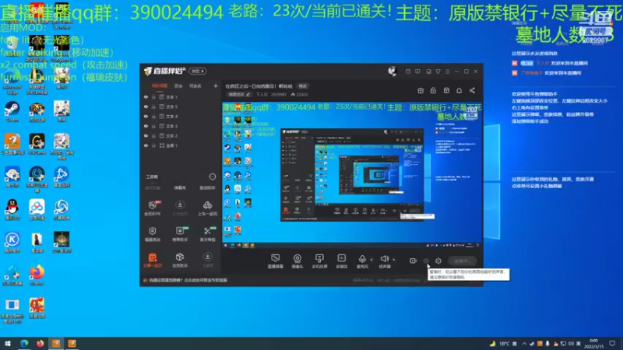This screenshot has width=623, height=350.
Task: Open the orange 主播一起玩 tool
Action: click(152, 260)
